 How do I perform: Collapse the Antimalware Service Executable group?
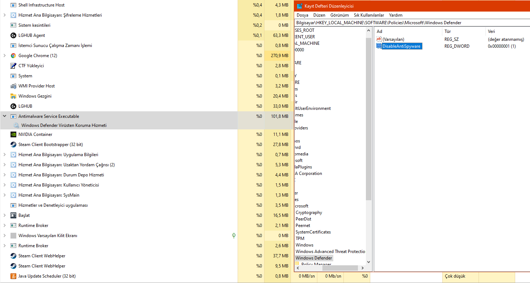[x=4, y=116]
